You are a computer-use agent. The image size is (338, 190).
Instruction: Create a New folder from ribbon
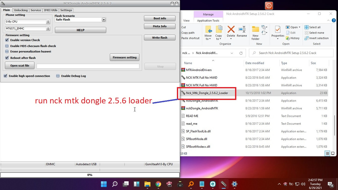point(255,33)
